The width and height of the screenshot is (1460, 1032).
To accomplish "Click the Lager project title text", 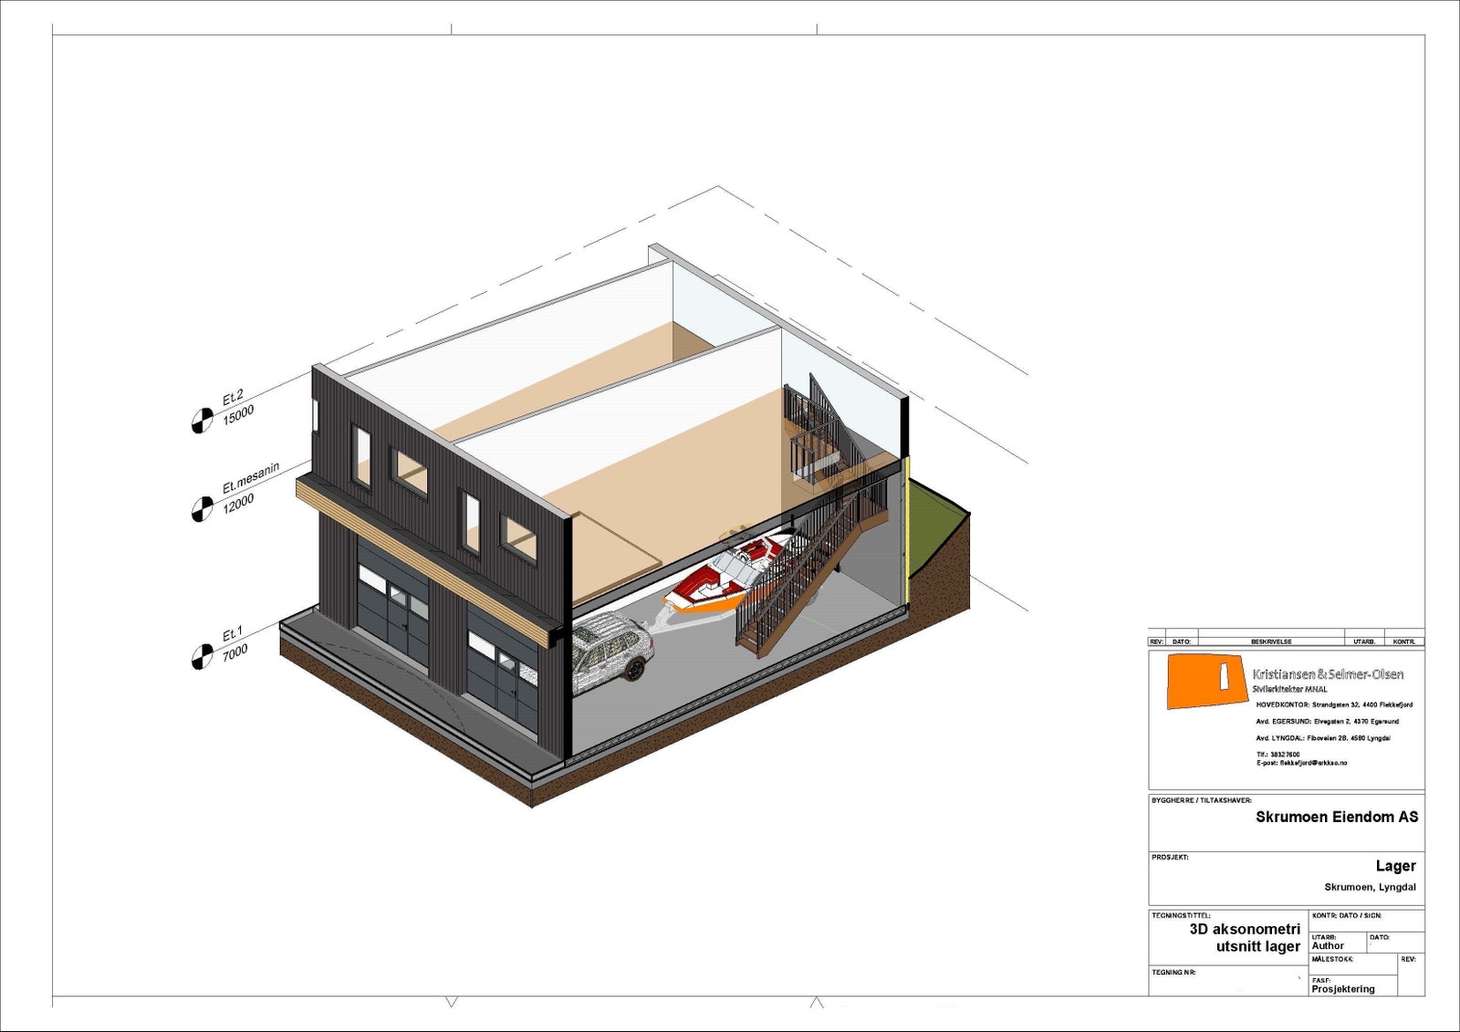I will coord(1396,866).
